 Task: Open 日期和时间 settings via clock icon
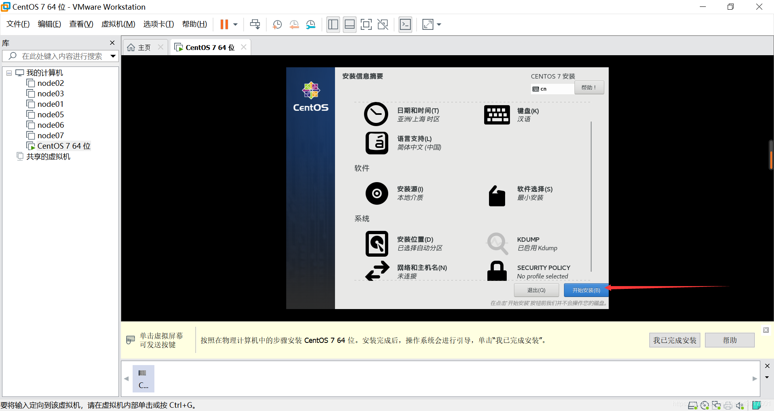(376, 114)
